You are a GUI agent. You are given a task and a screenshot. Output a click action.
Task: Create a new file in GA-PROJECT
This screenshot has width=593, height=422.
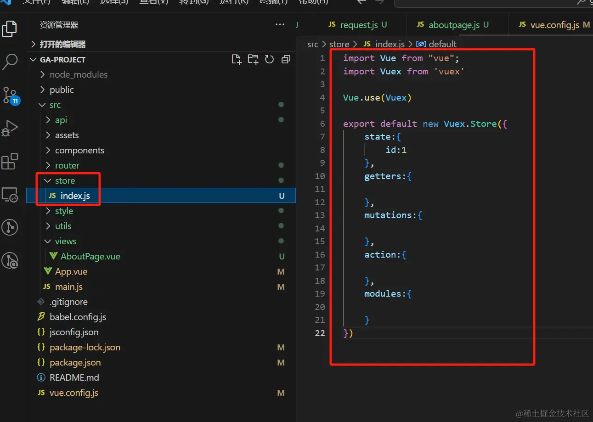236,59
